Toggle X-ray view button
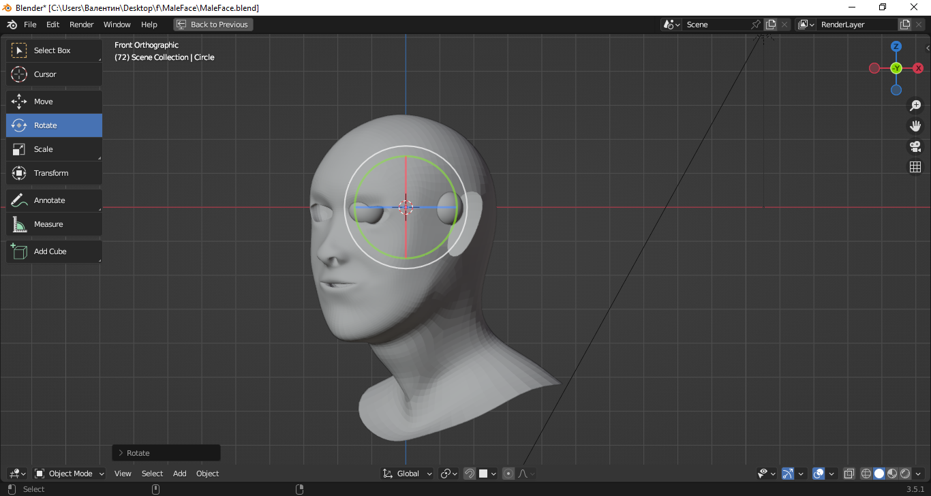 (849, 474)
